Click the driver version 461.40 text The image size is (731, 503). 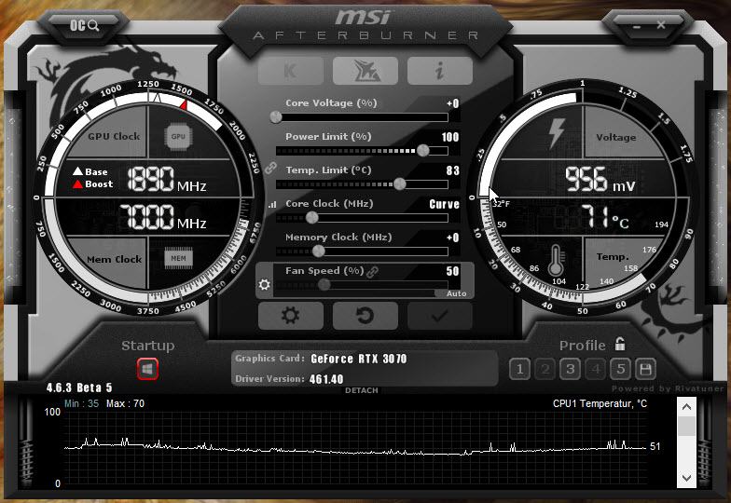click(x=326, y=379)
